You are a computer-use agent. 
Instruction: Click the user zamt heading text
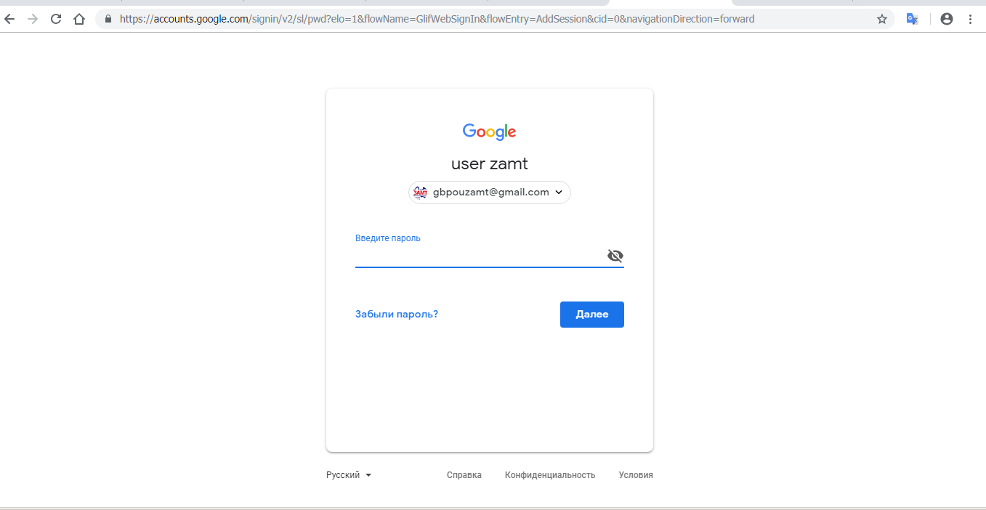tap(490, 163)
